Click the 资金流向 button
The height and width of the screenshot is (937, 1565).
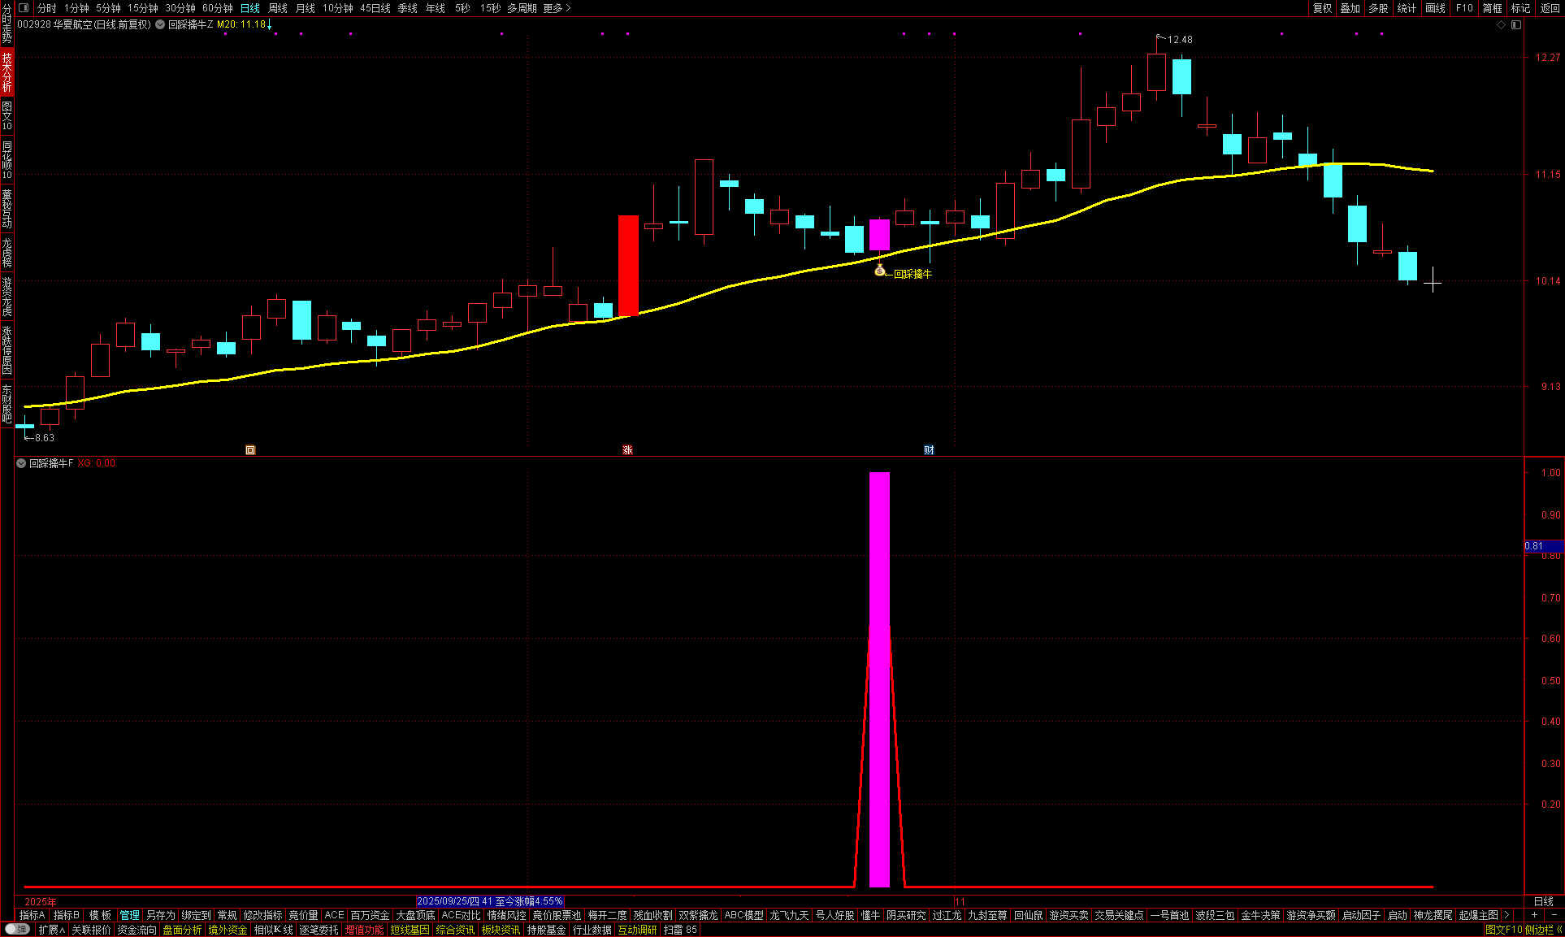pos(137,930)
